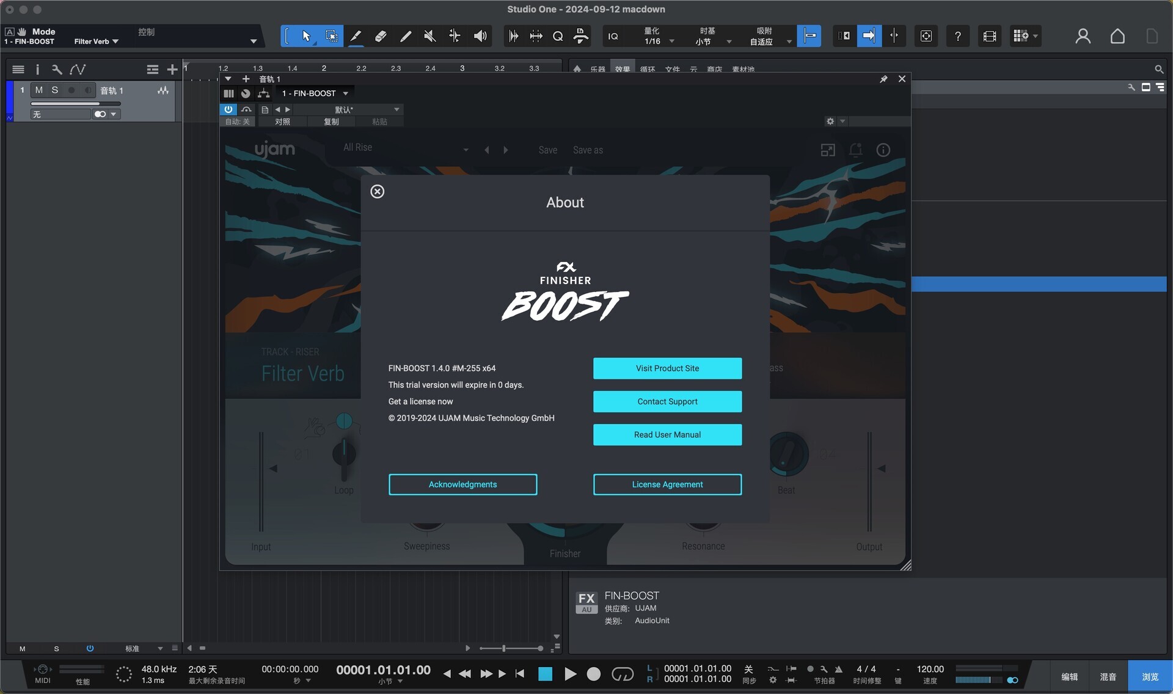The image size is (1173, 694).
Task: Toggle plugin power bypass button
Action: coord(228,109)
